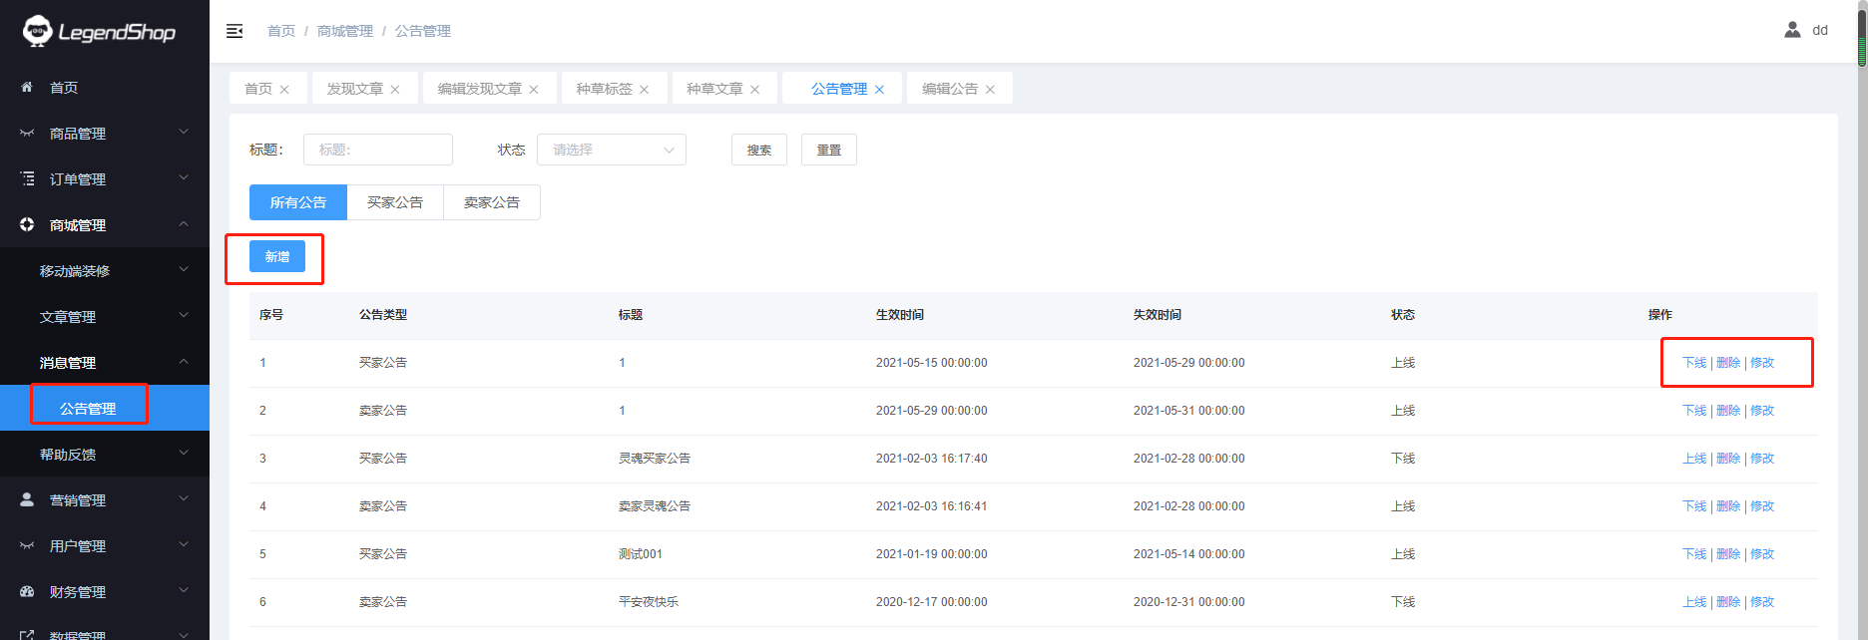Click the 新增 button
The image size is (1868, 640).
[x=277, y=256]
